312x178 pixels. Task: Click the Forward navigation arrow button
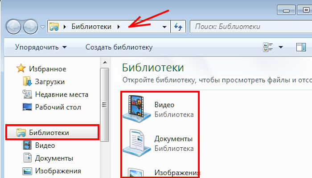[x=31, y=27]
